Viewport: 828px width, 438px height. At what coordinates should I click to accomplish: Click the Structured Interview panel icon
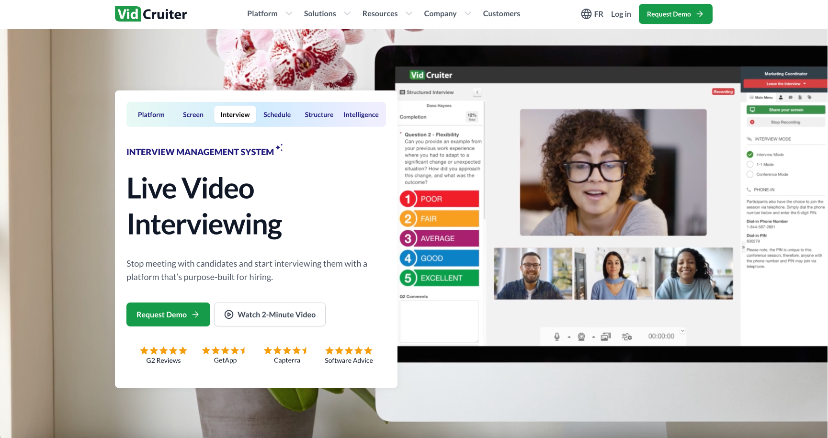402,92
